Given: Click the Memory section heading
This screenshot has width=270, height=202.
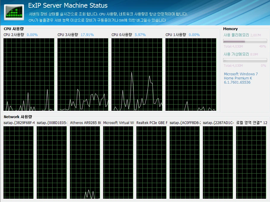Looking at the screenshot, I should click(231, 29).
